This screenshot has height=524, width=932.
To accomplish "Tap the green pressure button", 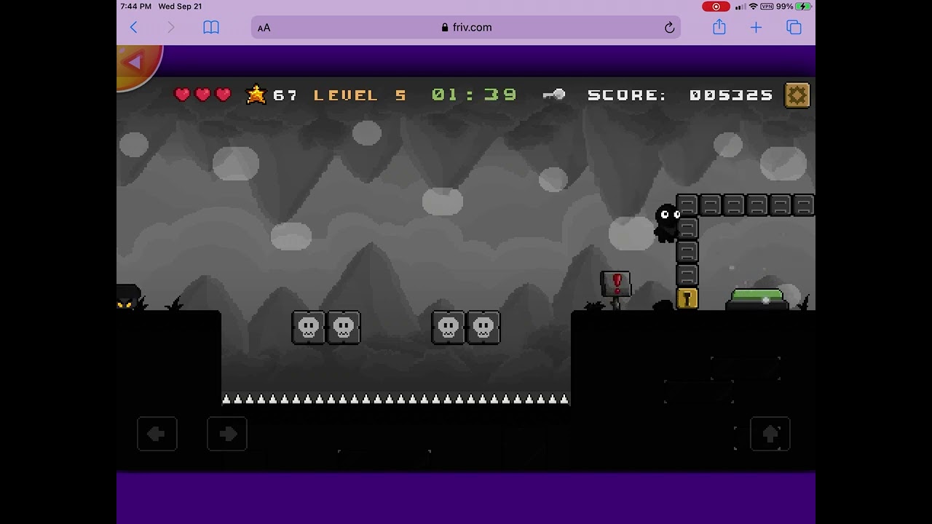I will tap(757, 299).
